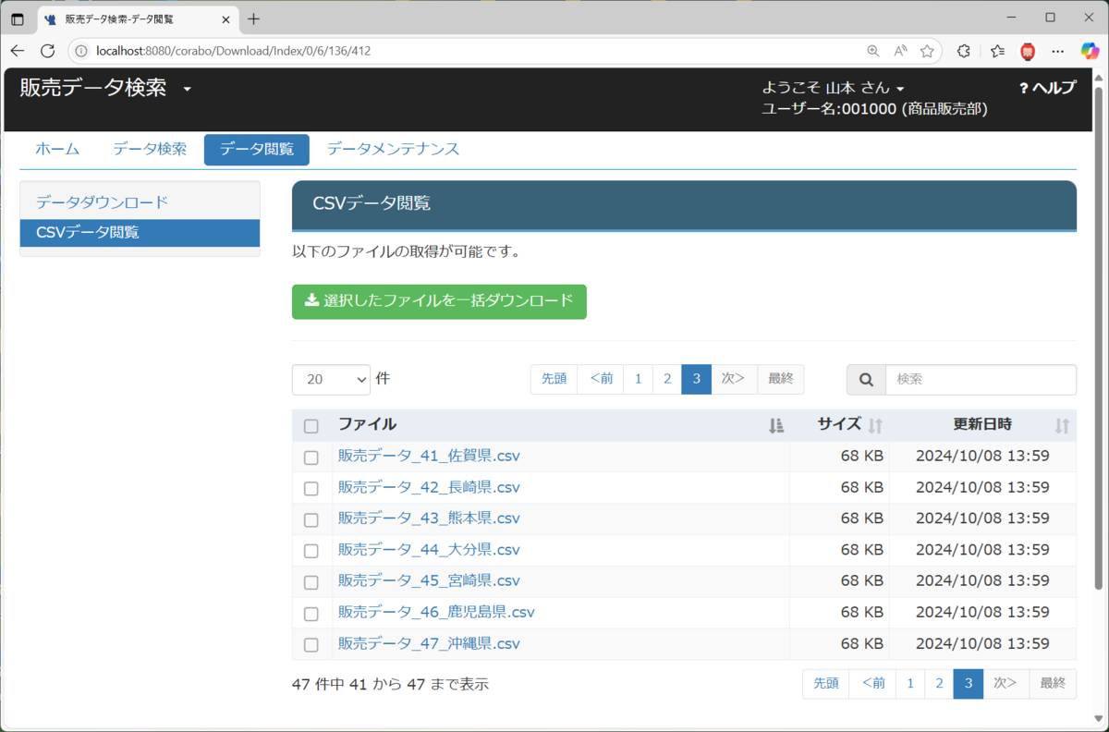Check the box for 販売データ_45_宮崎県.csv
The image size is (1109, 732).
[x=311, y=582]
